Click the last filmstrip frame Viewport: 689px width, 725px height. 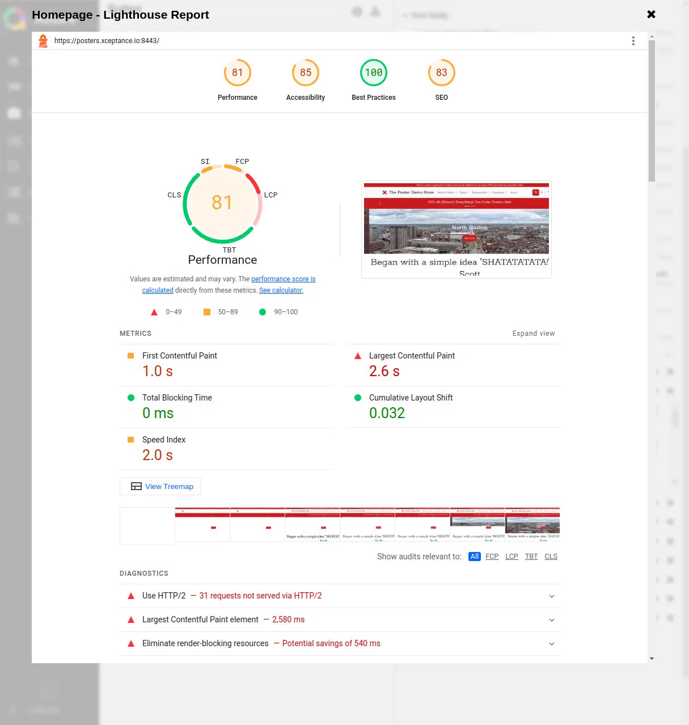[x=532, y=525]
